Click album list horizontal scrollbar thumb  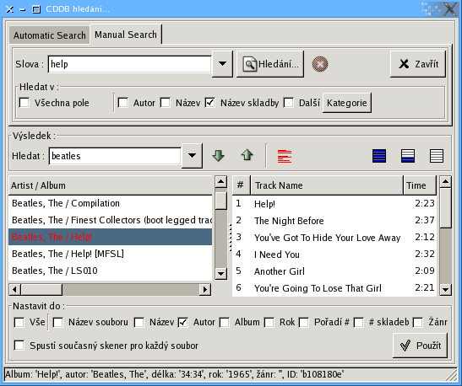41,290
